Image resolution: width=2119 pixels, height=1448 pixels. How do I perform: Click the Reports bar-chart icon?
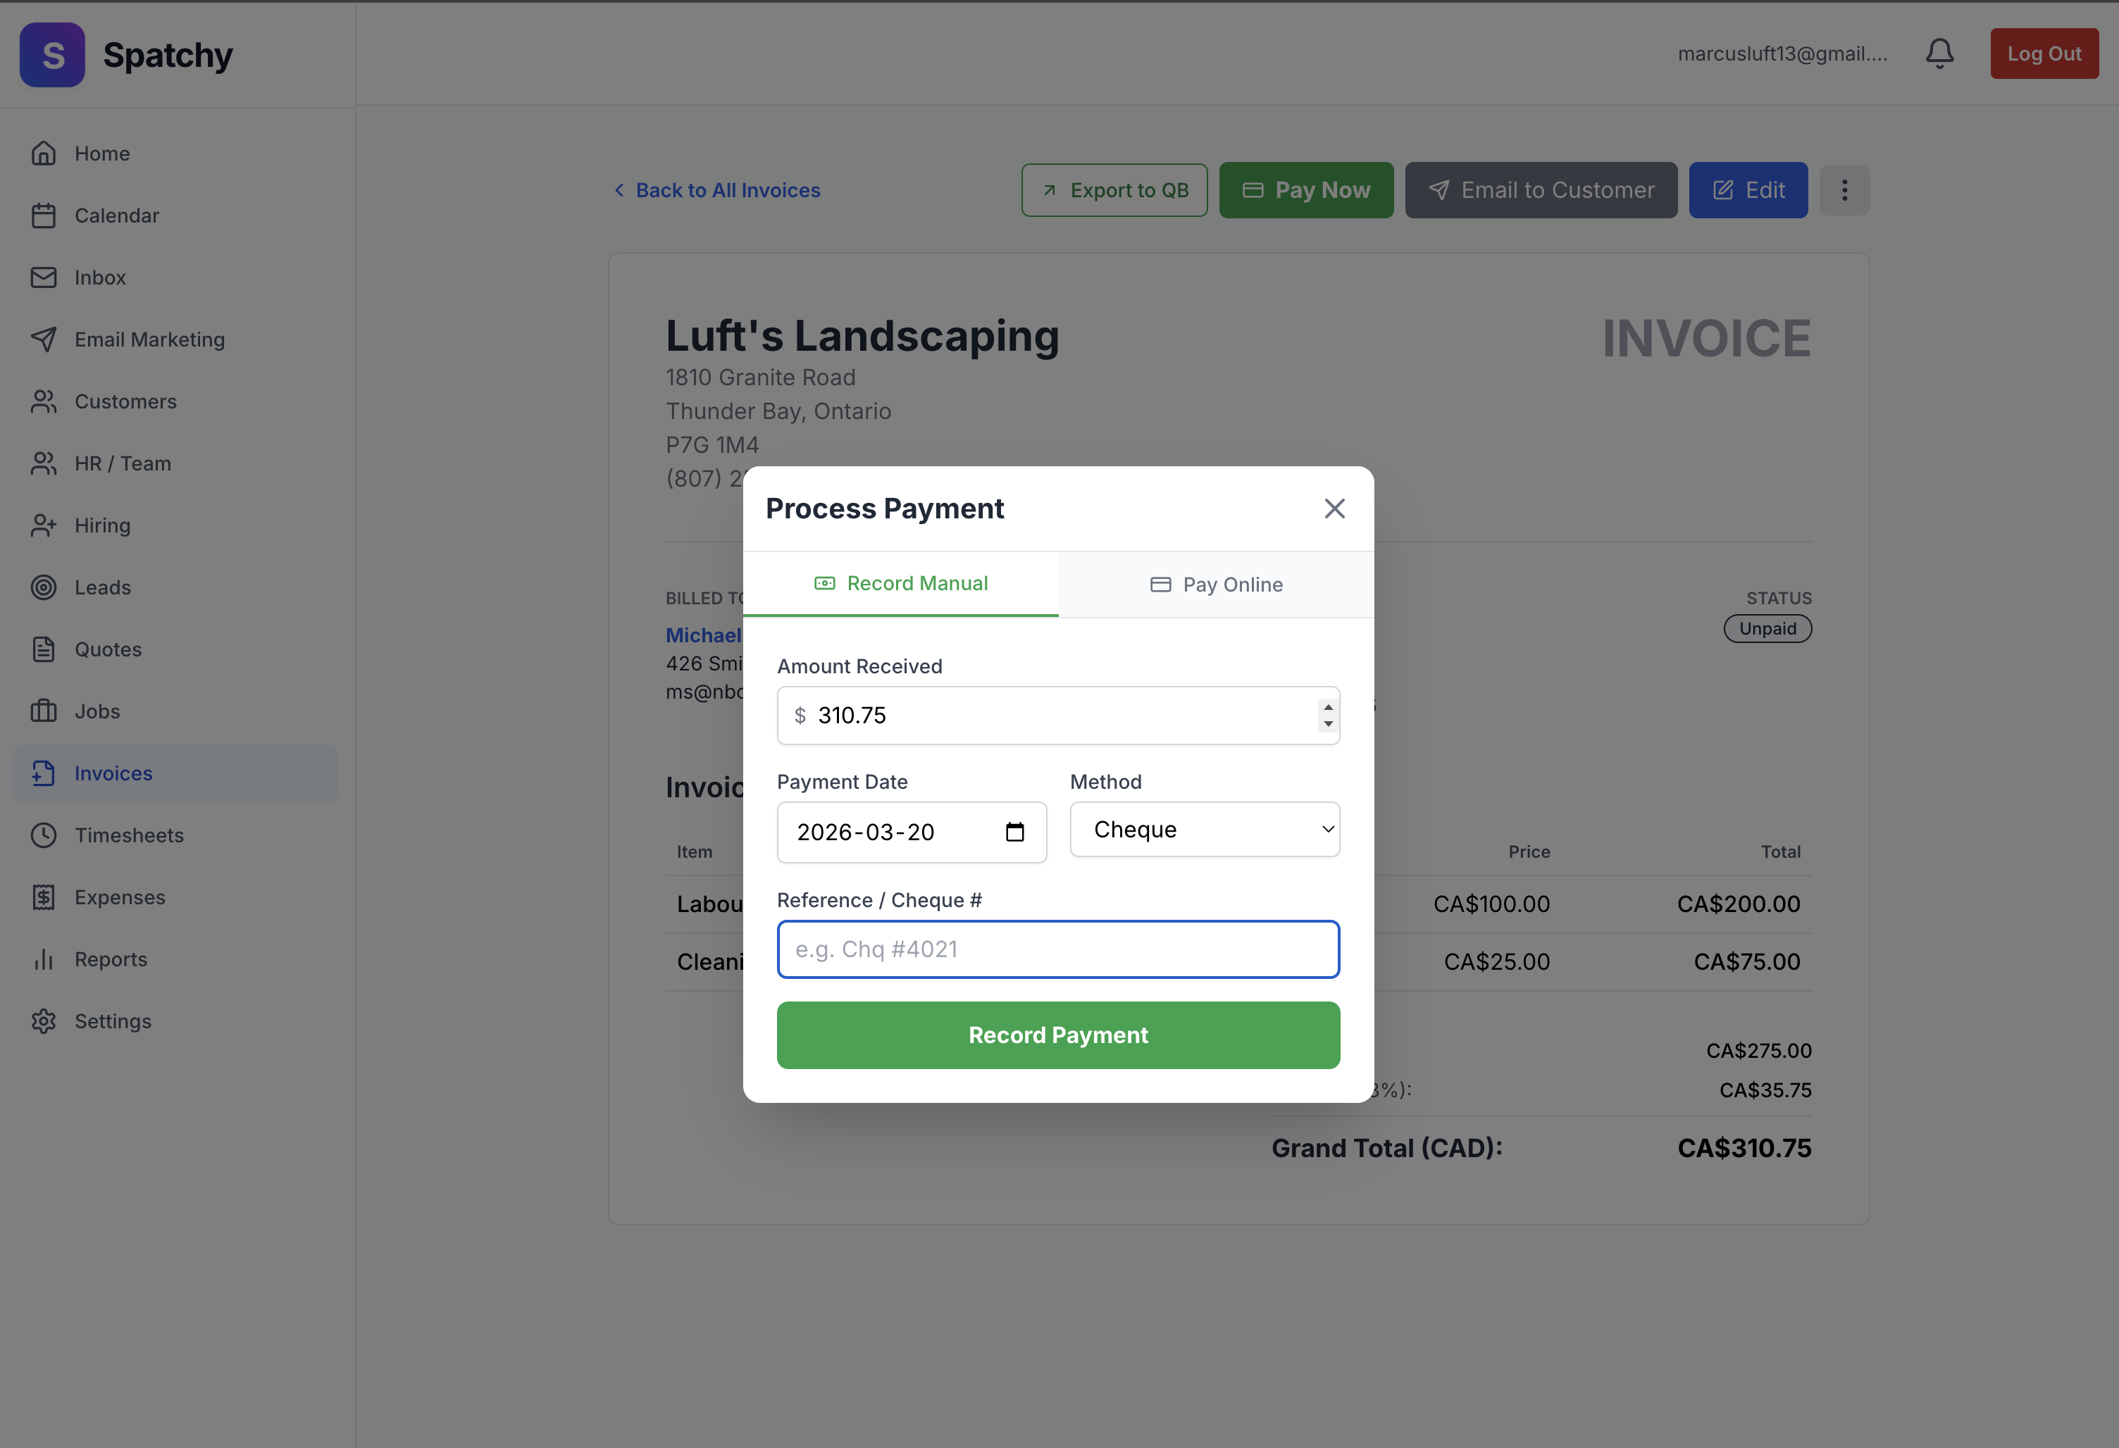click(x=44, y=959)
